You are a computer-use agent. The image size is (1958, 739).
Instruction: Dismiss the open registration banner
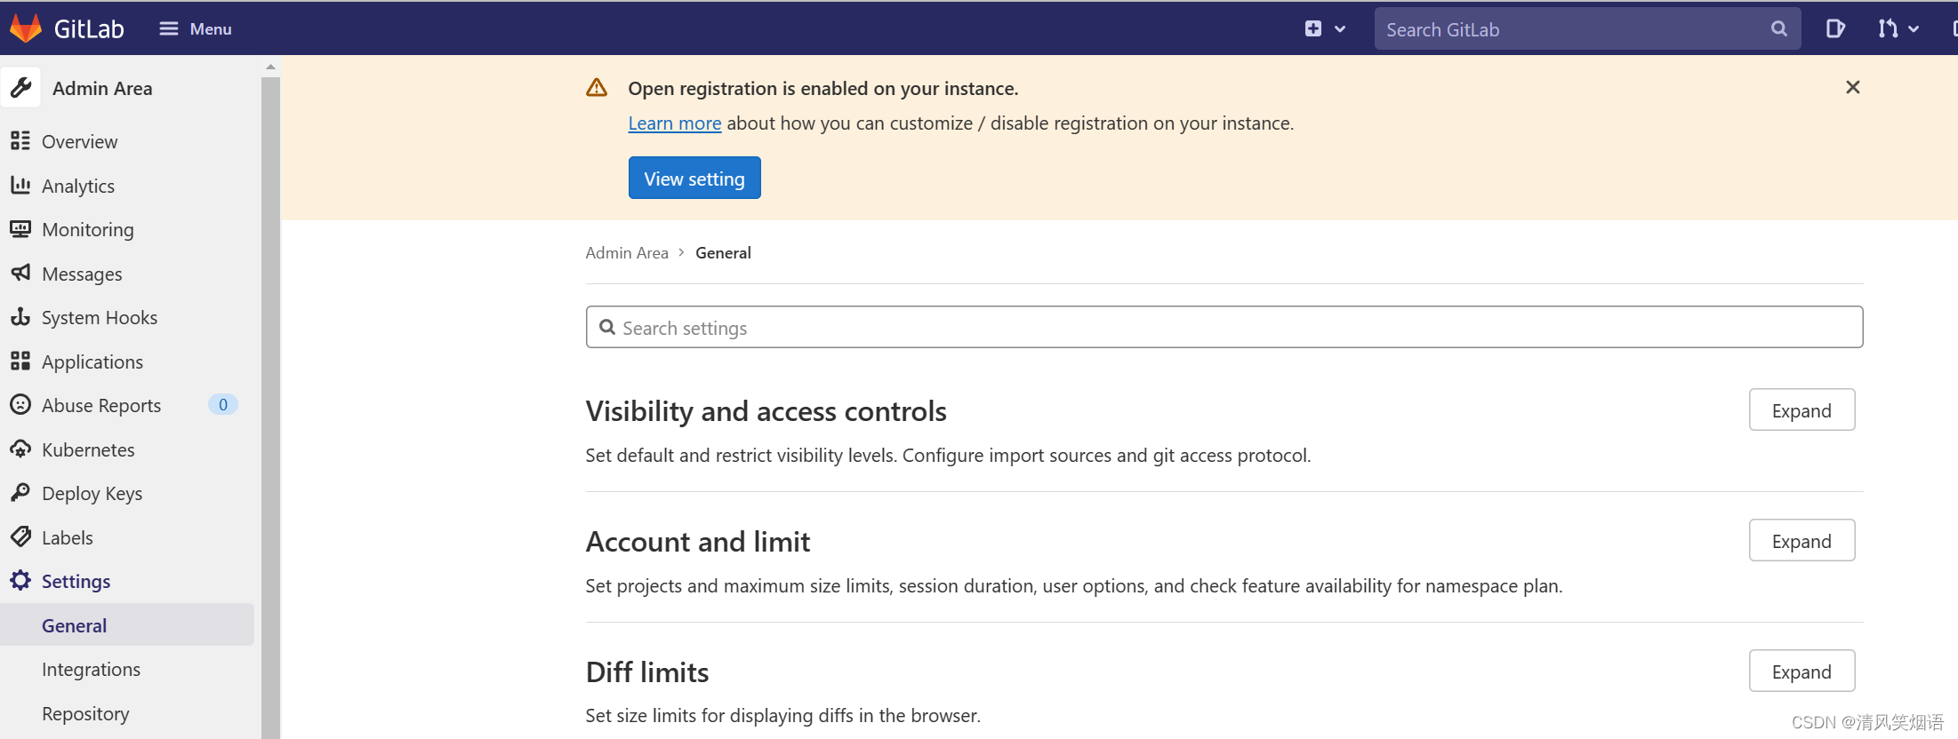coord(1852,87)
